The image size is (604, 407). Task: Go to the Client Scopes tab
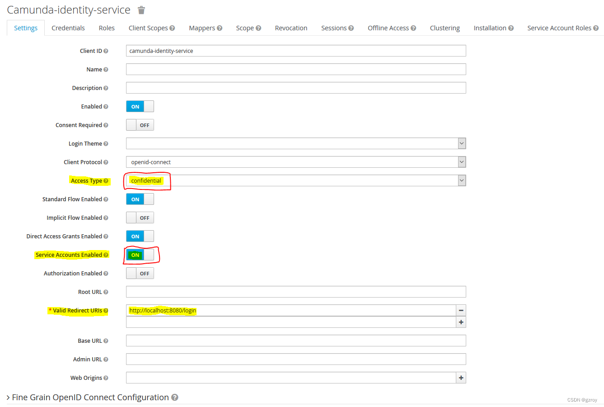(x=152, y=28)
